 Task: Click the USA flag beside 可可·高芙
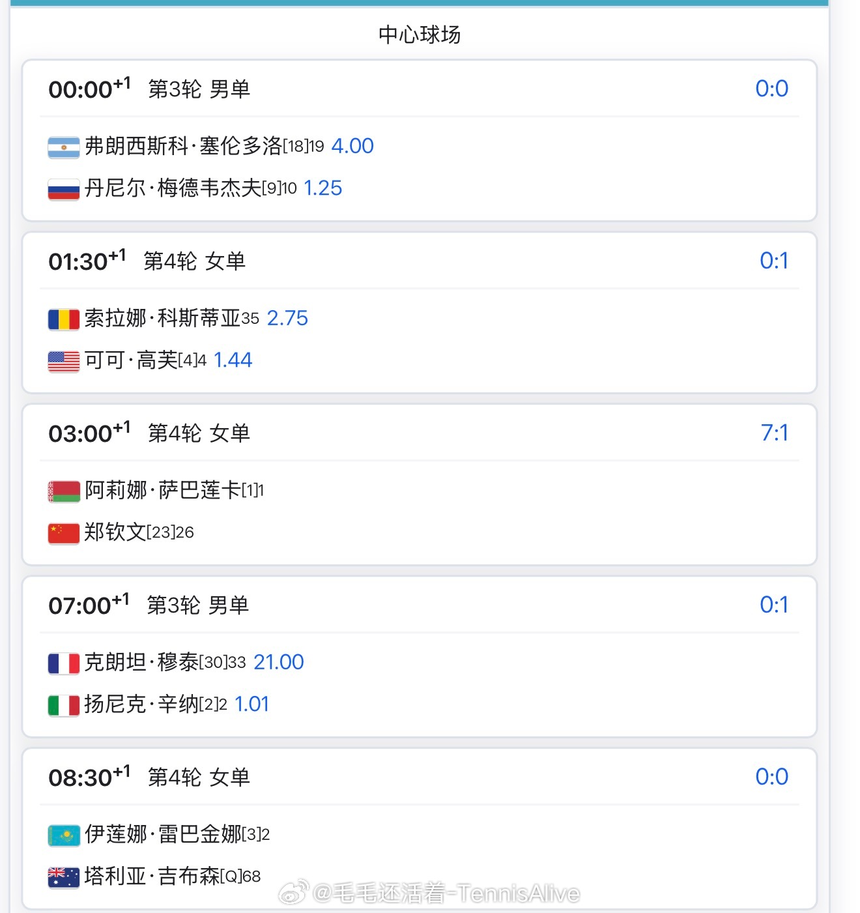pyautogui.click(x=64, y=361)
